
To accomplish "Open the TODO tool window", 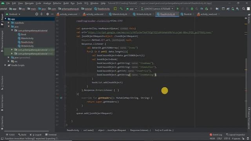I will click(x=10, y=135).
